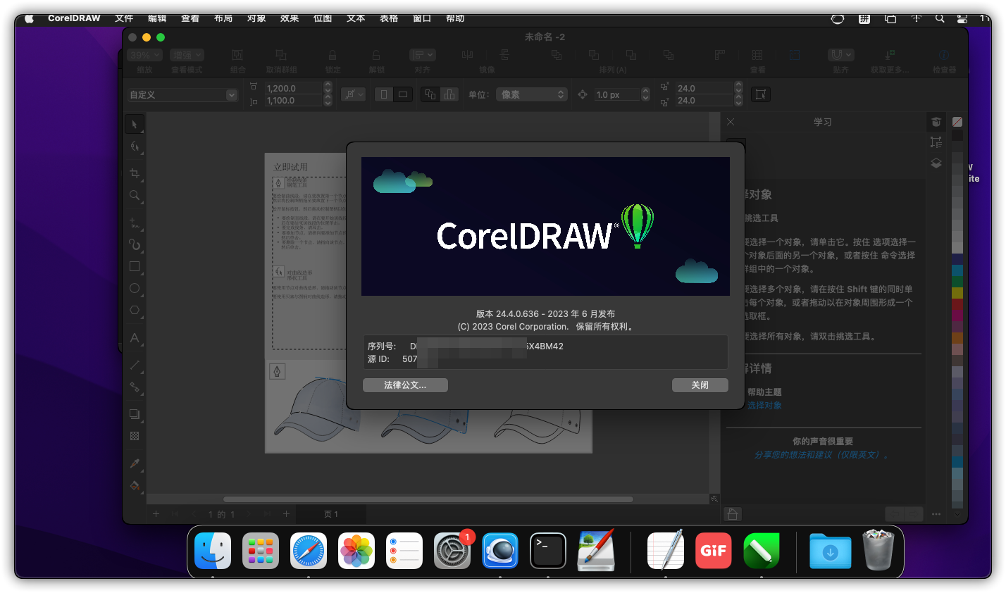Toggle apply layout to current page
The height and width of the screenshot is (593, 1006).
coord(449,94)
